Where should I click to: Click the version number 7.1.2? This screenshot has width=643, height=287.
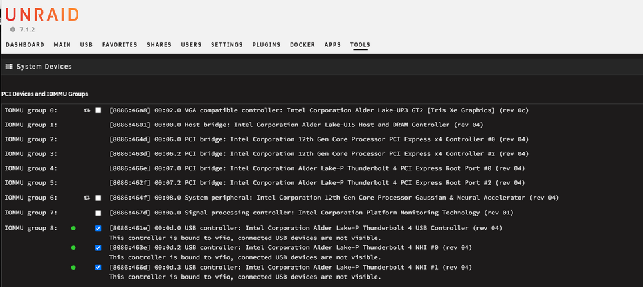[x=27, y=30]
